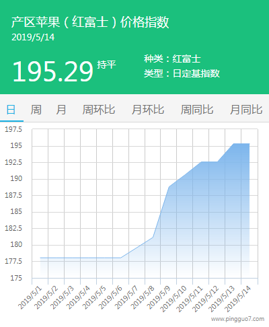Click the 2019/5/4 x-axis label
This screenshot has width=269, height=327.
coord(79,297)
